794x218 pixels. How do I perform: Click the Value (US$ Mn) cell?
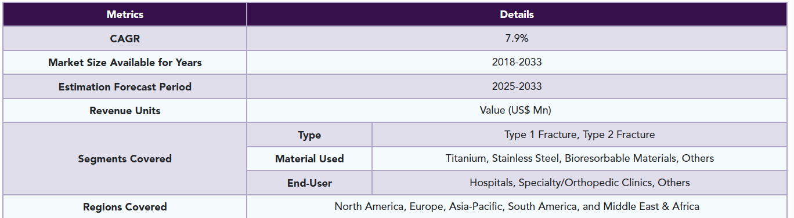click(x=517, y=111)
